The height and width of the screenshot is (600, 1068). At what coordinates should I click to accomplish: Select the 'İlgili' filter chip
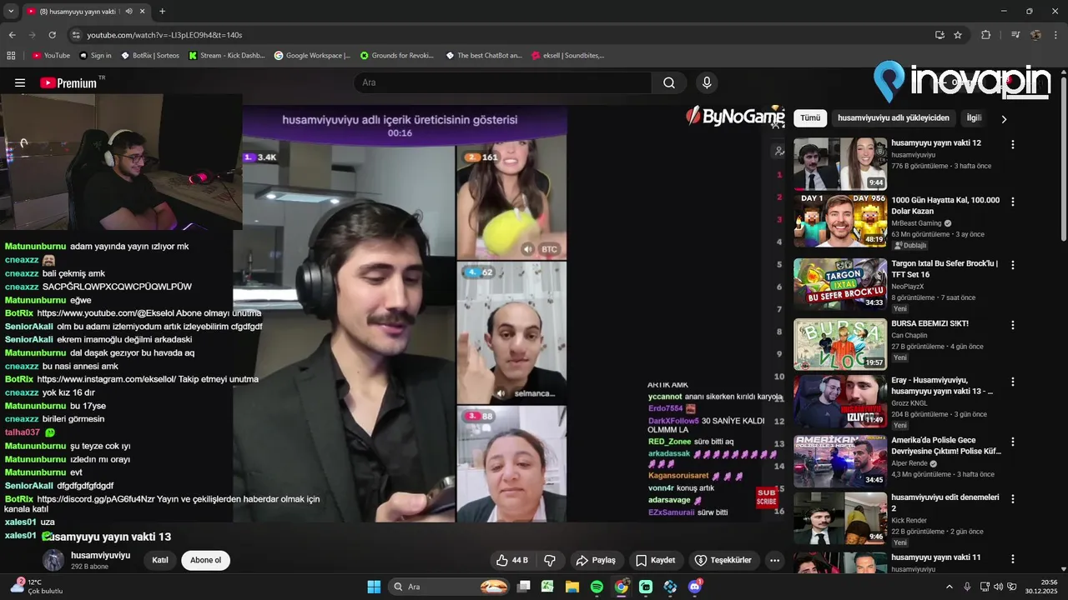(x=974, y=118)
